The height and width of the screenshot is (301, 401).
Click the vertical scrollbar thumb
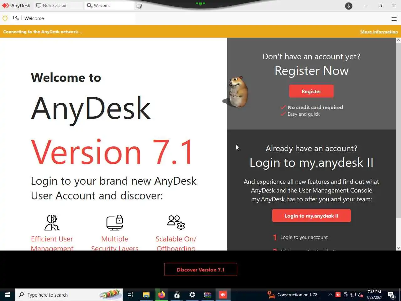(x=398, y=130)
